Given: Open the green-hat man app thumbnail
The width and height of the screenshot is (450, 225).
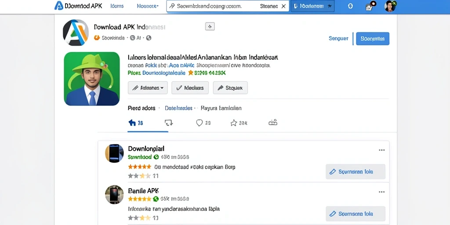Looking at the screenshot, I should tap(91, 79).
